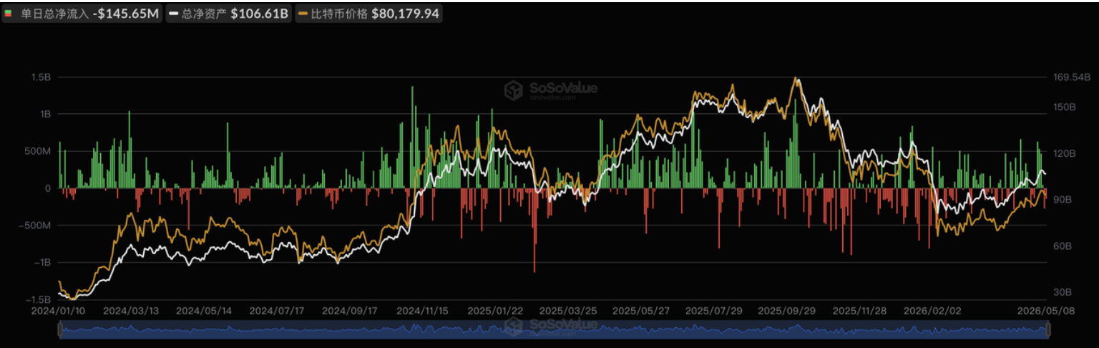Click the 1.5B left axis label
Image resolution: width=1099 pixels, height=348 pixels.
tap(39, 77)
